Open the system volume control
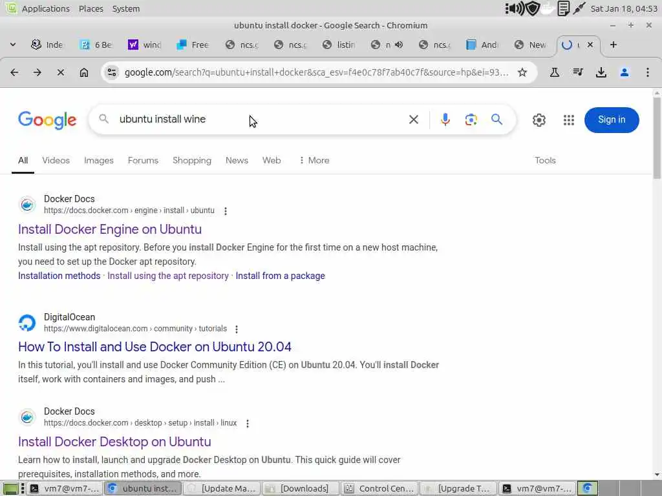This screenshot has height=496, width=662. pos(514,8)
